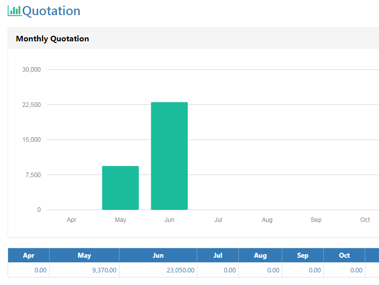Image resolution: width=379 pixels, height=285 pixels.
Task: Click the 15,000 y-axis label
Action: pyautogui.click(x=31, y=140)
